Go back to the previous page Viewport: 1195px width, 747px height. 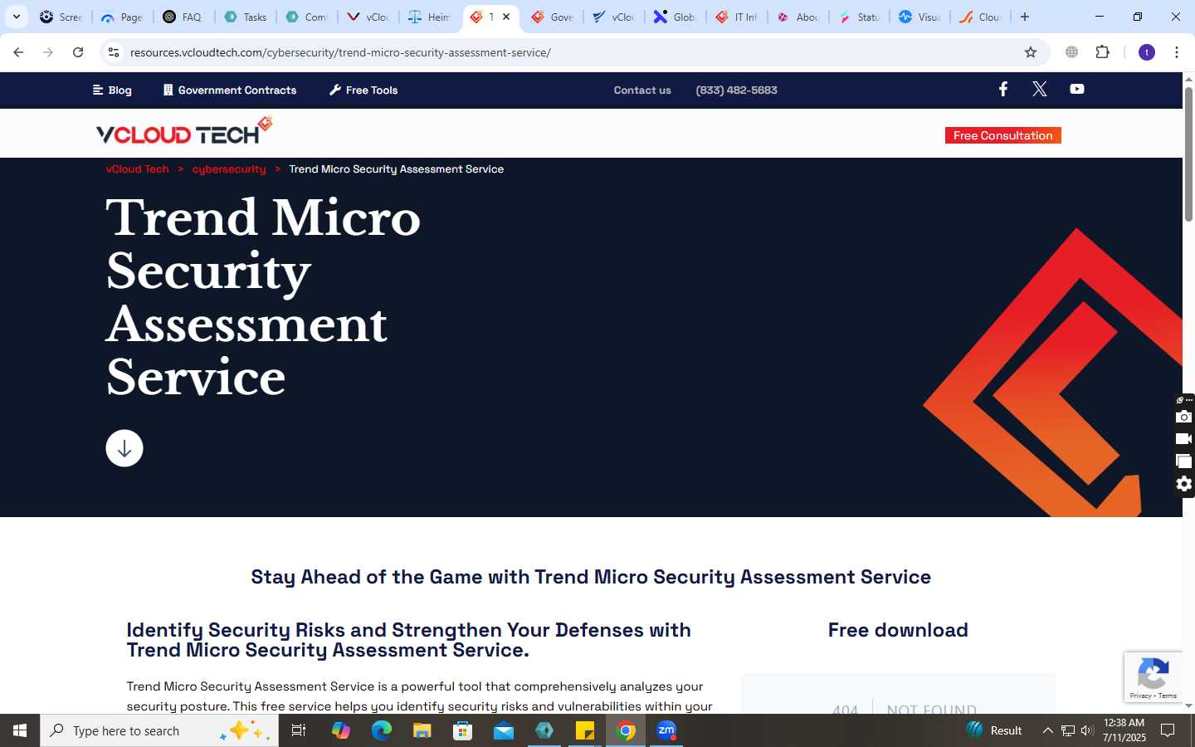[18, 52]
